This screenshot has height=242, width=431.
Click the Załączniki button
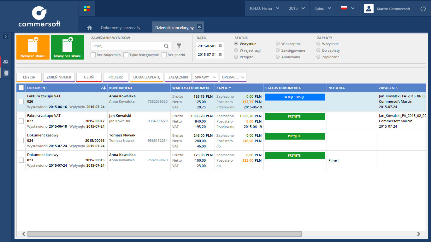178,77
